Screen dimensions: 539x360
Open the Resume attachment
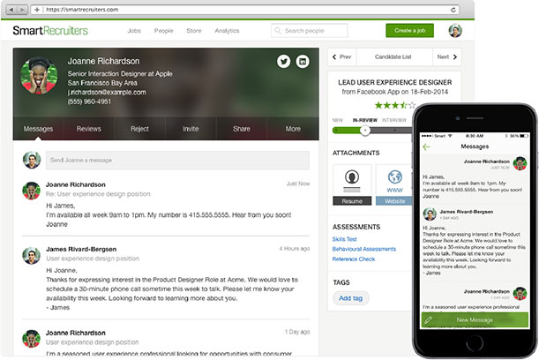(352, 184)
